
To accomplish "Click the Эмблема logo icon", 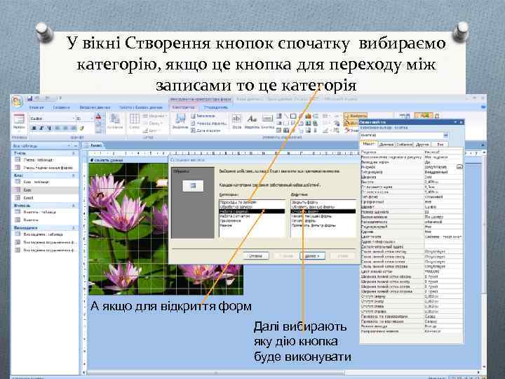I will (x=180, y=121).
